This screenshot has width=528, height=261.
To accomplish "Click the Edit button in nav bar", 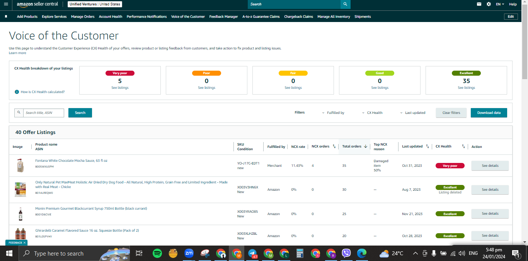I will point(511,17).
